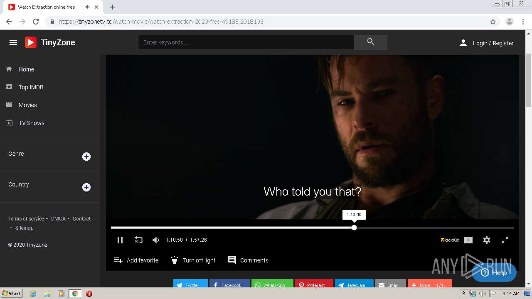Open video player settings gear

tap(487, 240)
